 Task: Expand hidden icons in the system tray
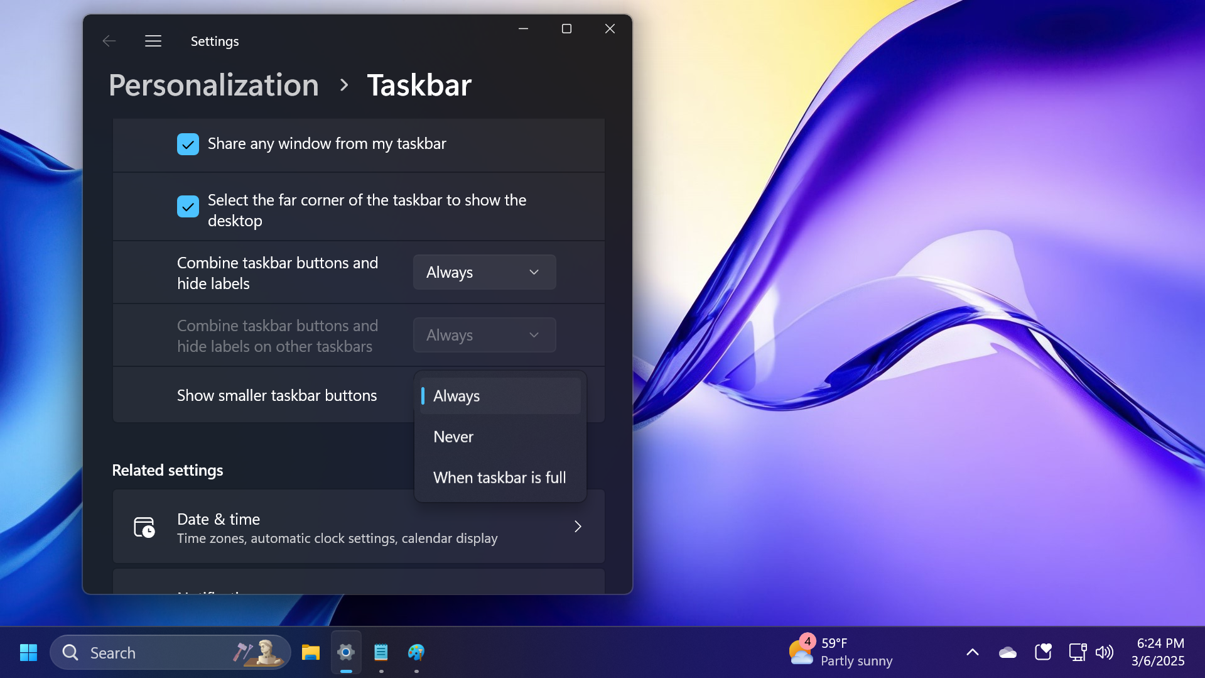pyautogui.click(x=971, y=652)
